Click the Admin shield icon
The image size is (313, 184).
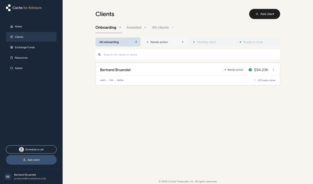pyautogui.click(x=12, y=68)
